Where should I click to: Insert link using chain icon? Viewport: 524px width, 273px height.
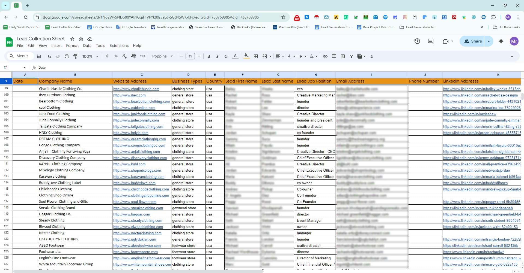(x=325, y=56)
